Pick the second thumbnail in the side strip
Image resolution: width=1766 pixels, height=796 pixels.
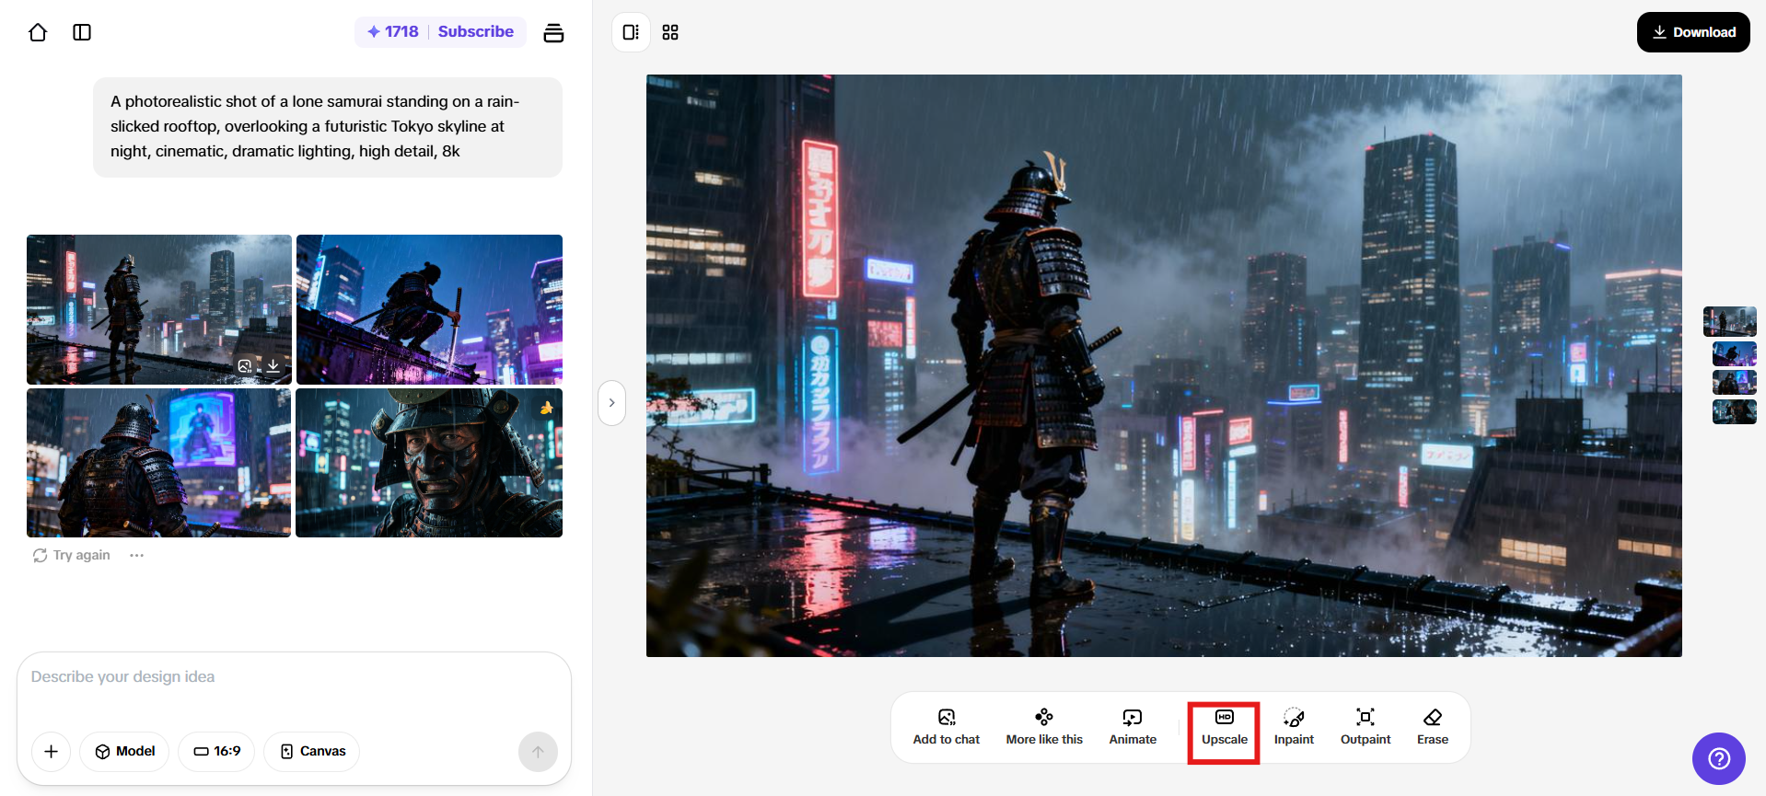1735,353
